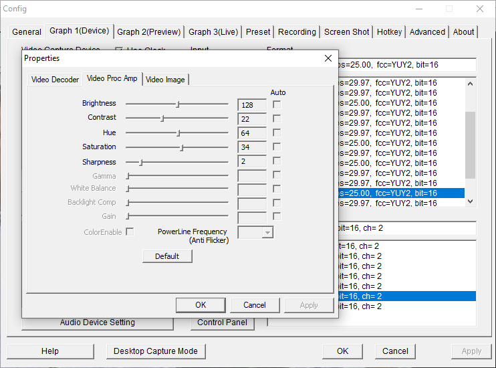Enable Auto for Brightness
496x368 pixels.
point(277,104)
